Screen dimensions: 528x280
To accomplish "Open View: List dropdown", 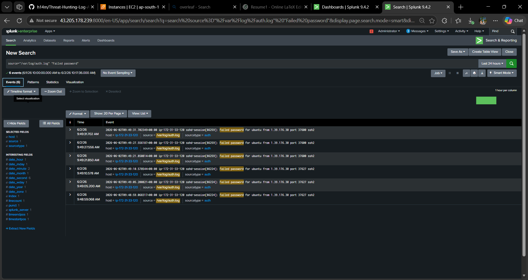I will tap(140, 114).
